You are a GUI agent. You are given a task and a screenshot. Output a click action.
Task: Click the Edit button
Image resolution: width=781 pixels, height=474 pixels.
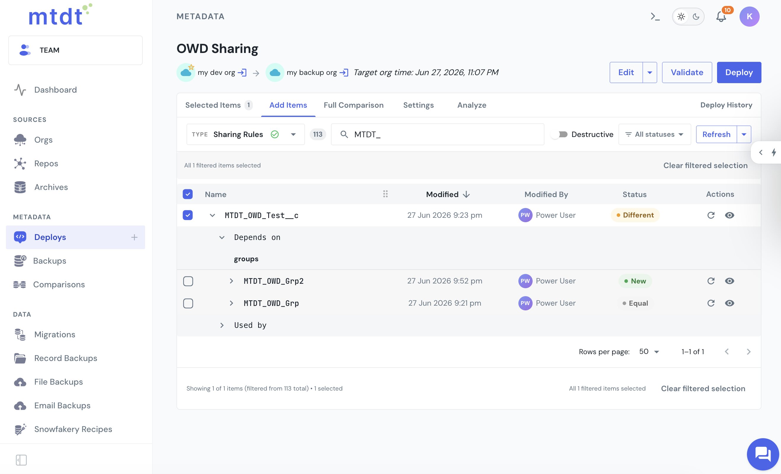point(626,72)
